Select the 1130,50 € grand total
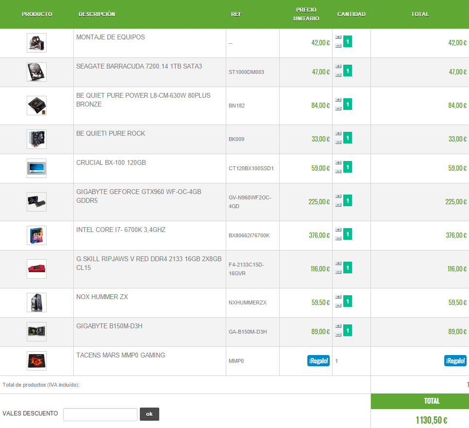 click(x=432, y=420)
